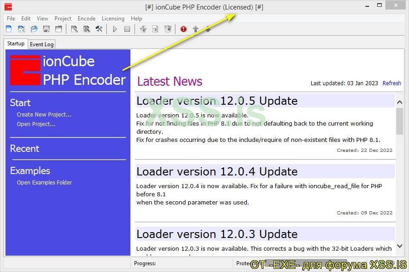Click the red exclamation error icon
Image resolution: width=409 pixels, height=272 pixels.
184,29
